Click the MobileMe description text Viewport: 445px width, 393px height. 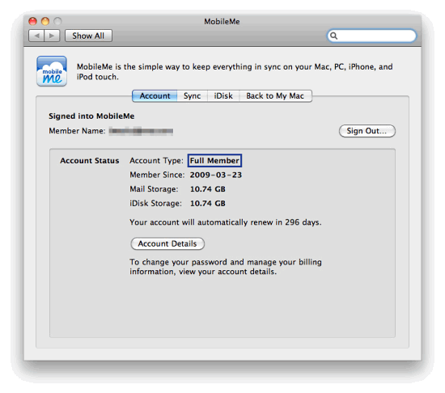pyautogui.click(x=235, y=71)
